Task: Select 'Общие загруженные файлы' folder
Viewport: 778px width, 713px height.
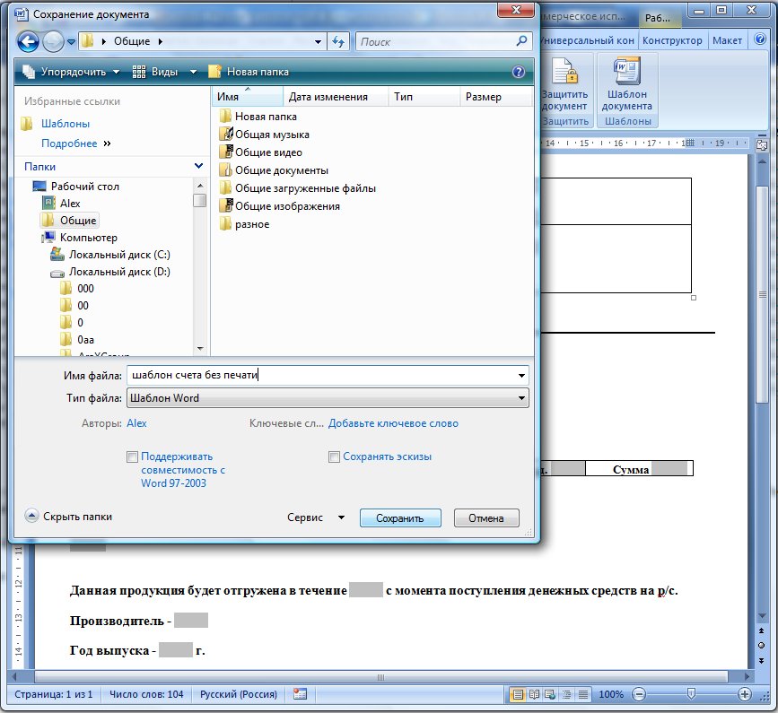Action: pyautogui.click(x=297, y=188)
